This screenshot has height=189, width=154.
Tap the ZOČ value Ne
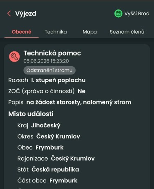[x=81, y=91]
